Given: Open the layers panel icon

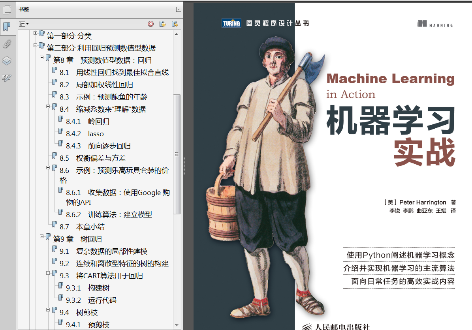Looking at the screenshot, I should coord(7,61).
